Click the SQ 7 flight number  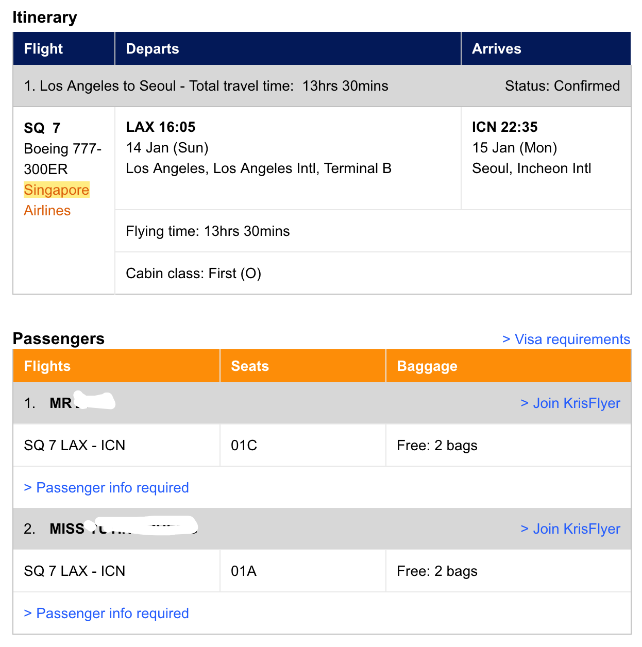point(42,128)
